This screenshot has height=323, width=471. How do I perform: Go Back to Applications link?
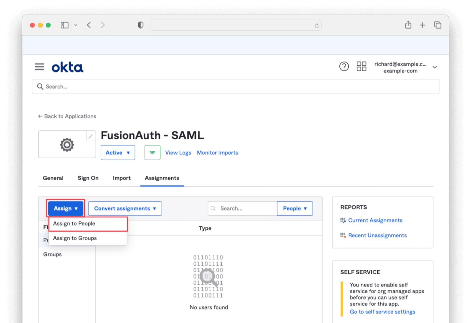[x=67, y=116]
